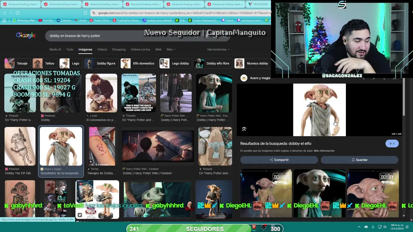Image resolution: width=413 pixels, height=232 pixels.
Task: Open the YouTube bookmark
Action: [x=45, y=20]
